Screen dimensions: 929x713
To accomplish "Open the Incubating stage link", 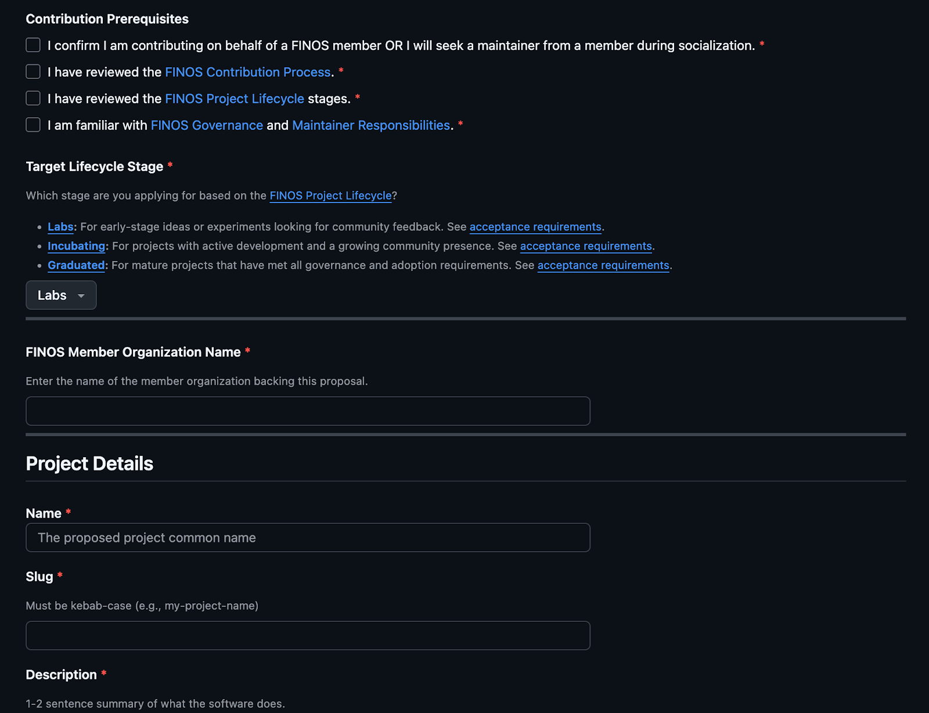I will (76, 246).
